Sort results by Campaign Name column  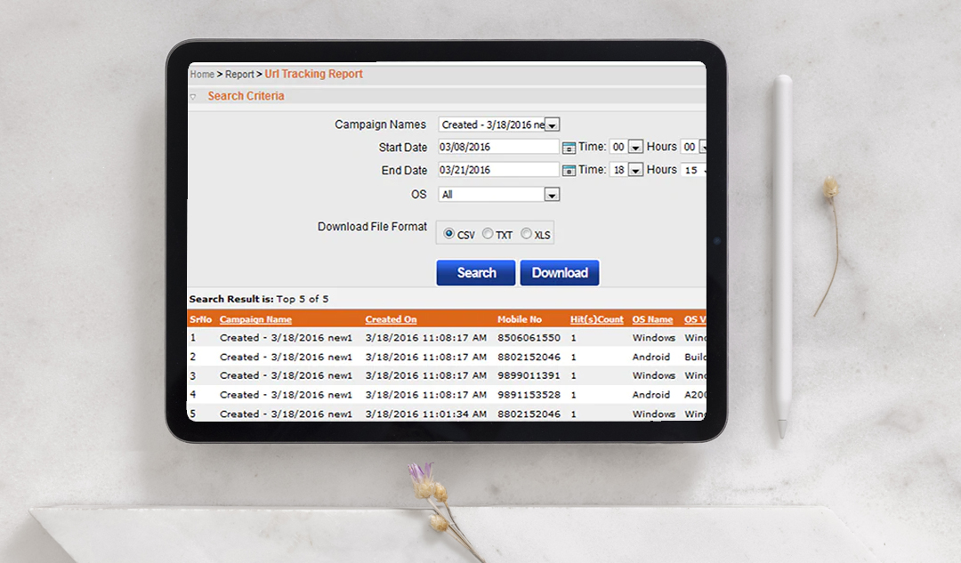[x=254, y=318]
